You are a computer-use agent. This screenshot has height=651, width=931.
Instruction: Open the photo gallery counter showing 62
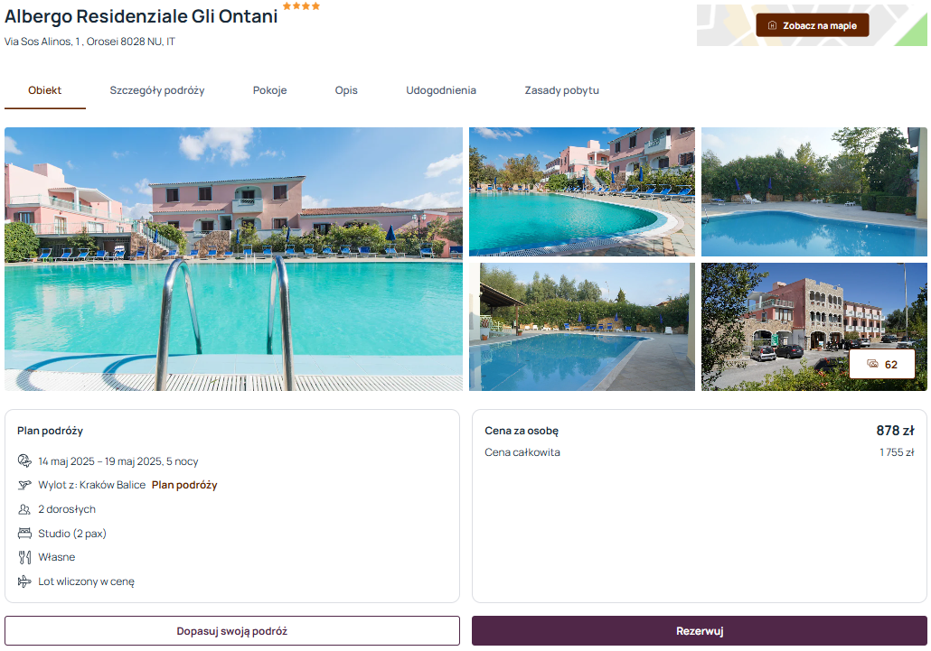881,364
